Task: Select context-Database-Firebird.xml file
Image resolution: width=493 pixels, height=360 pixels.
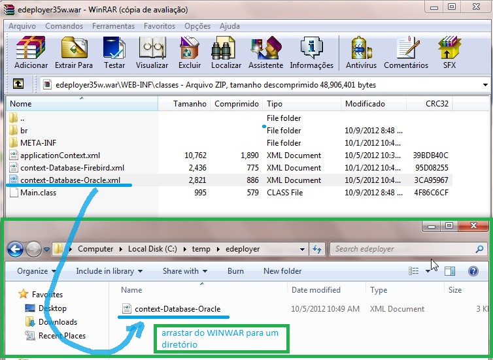Action: [229, 168]
